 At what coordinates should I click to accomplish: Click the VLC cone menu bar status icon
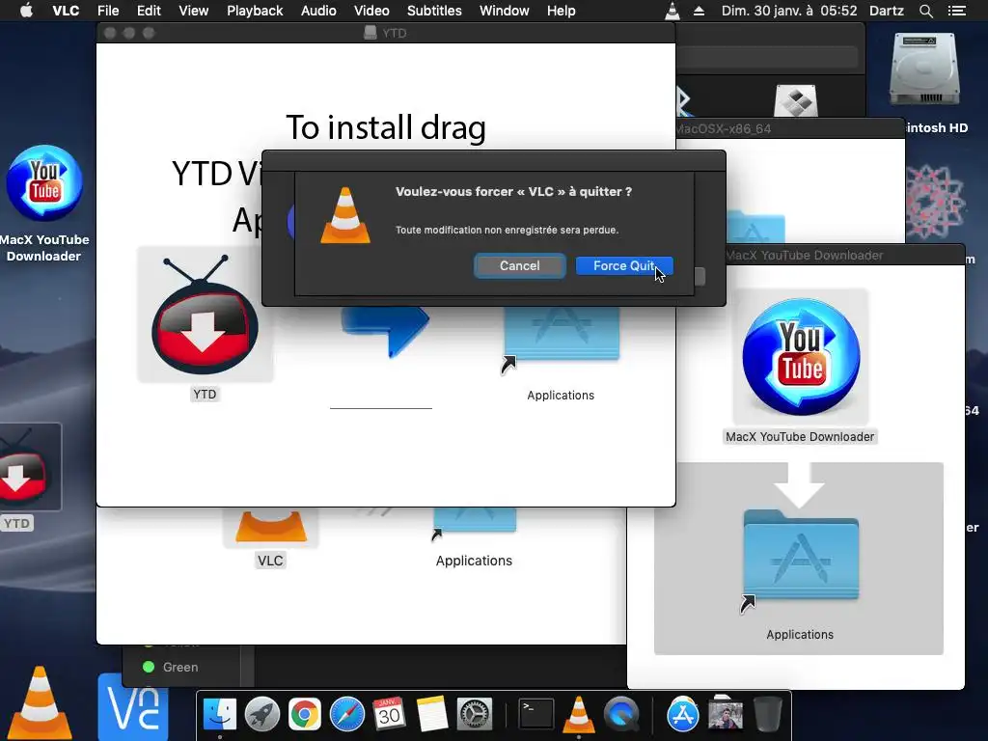672,11
